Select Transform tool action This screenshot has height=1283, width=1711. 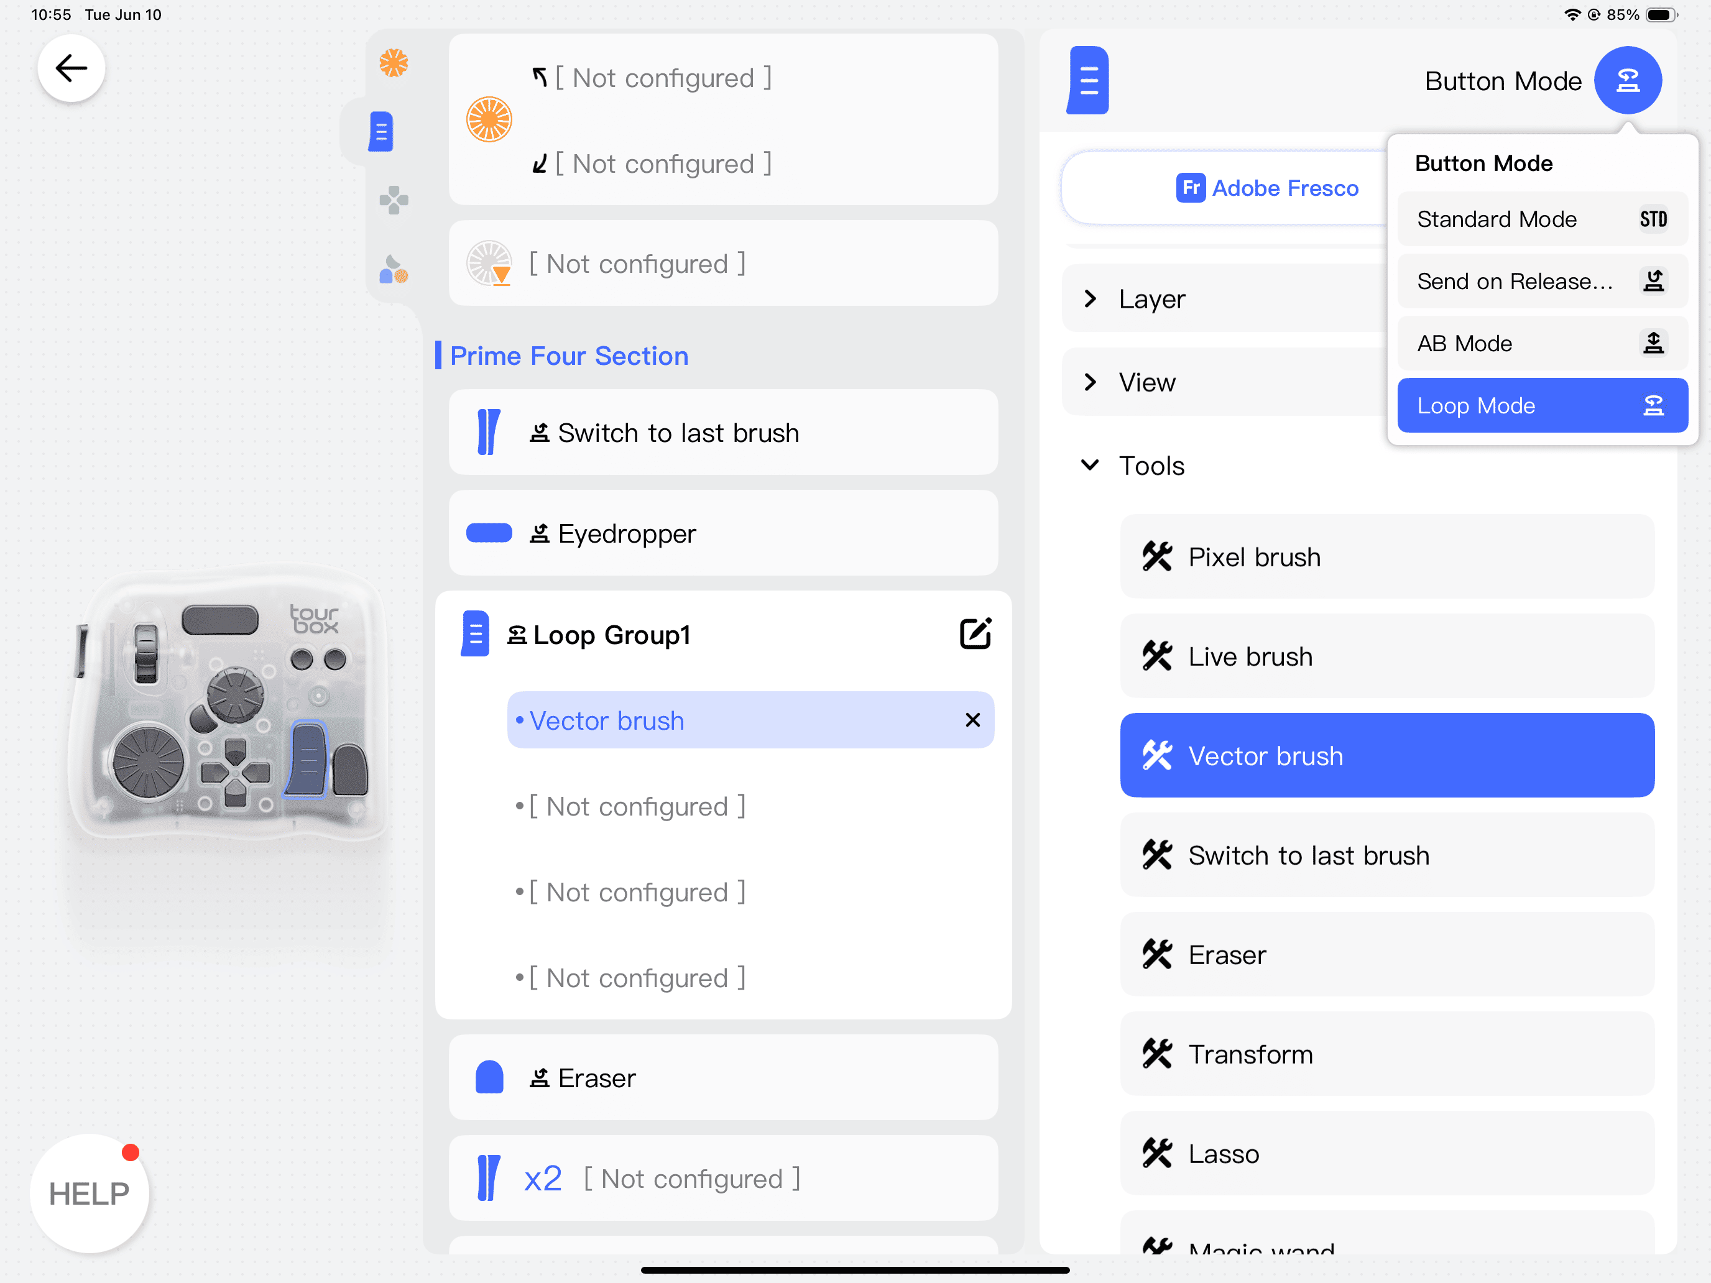click(x=1387, y=1054)
